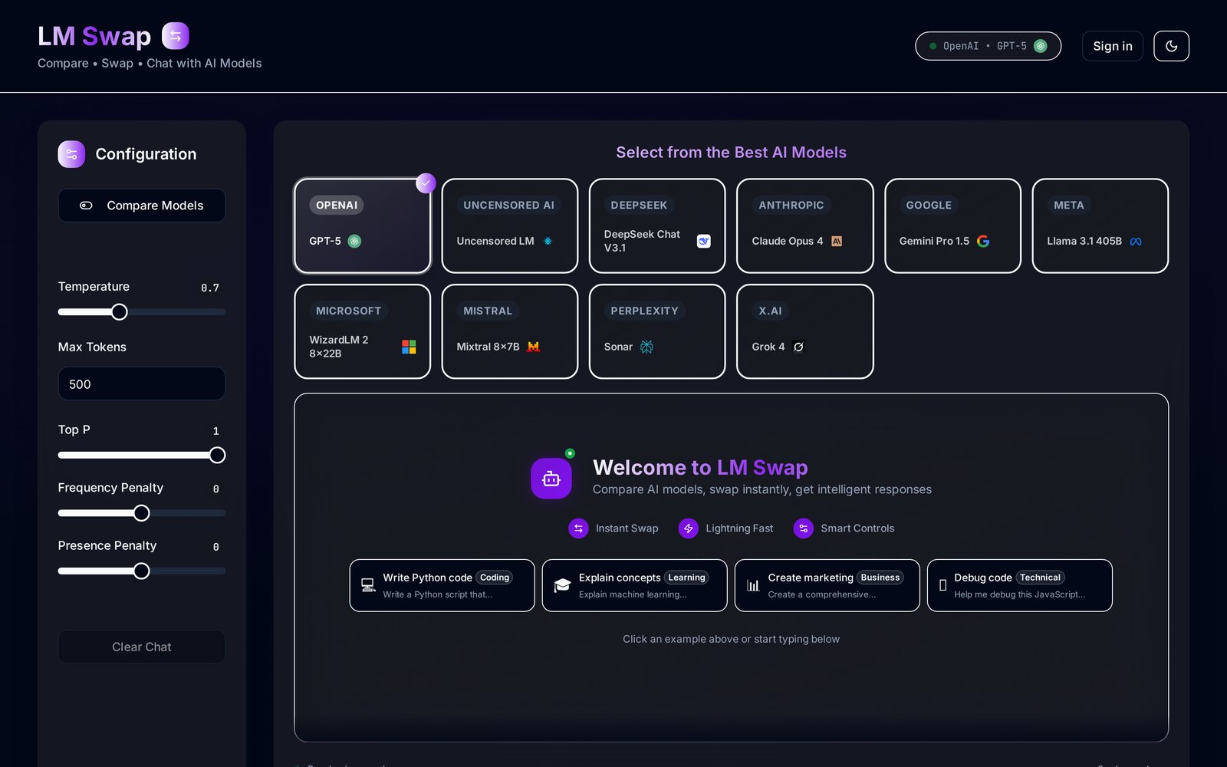This screenshot has height=767, width=1227.
Task: Click the Max Tokens input field
Action: tap(142, 383)
